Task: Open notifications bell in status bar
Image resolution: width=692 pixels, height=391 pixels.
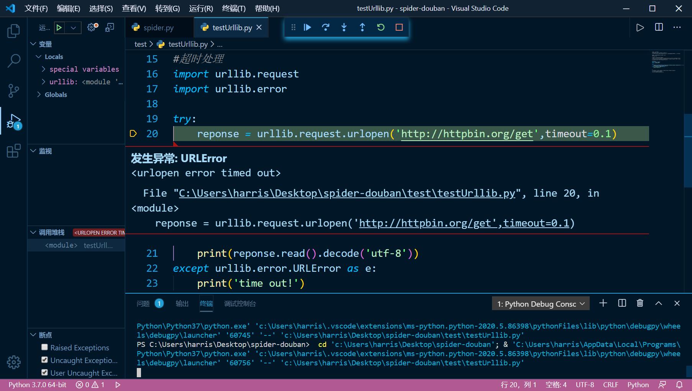Action: point(679,385)
